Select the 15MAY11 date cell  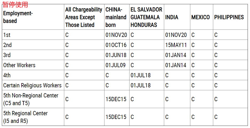[x=176, y=45]
